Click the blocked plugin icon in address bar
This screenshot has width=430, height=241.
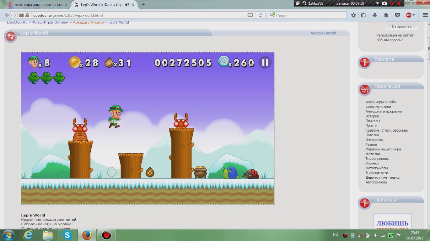(x=27, y=15)
